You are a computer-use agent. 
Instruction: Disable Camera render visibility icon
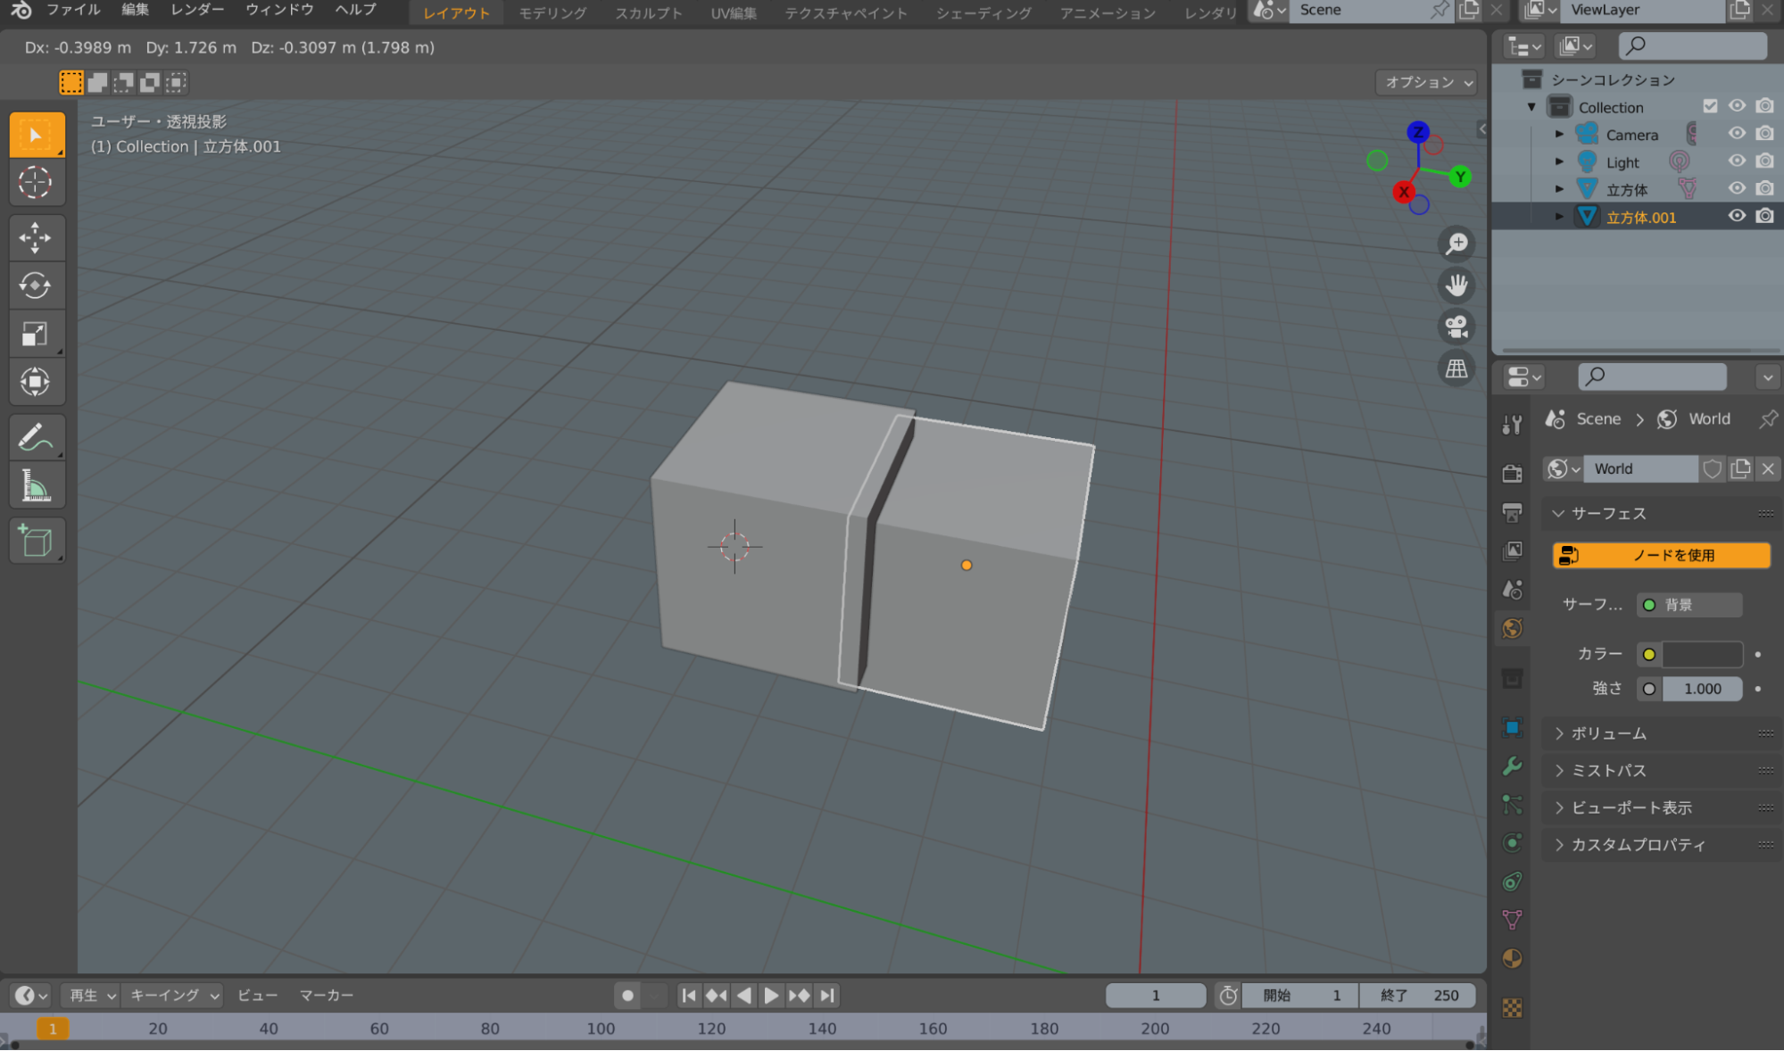point(1764,134)
